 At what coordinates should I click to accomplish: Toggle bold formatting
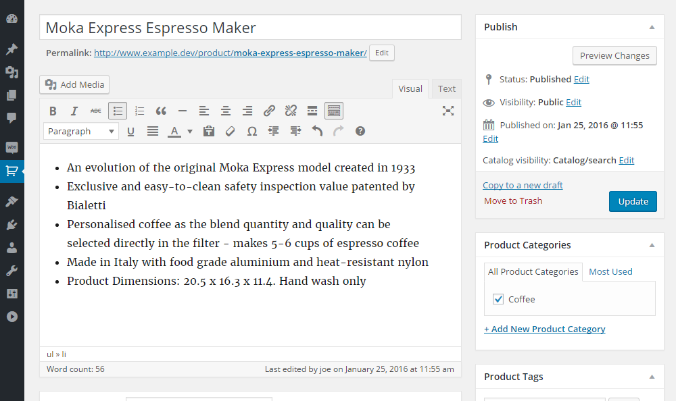click(53, 110)
